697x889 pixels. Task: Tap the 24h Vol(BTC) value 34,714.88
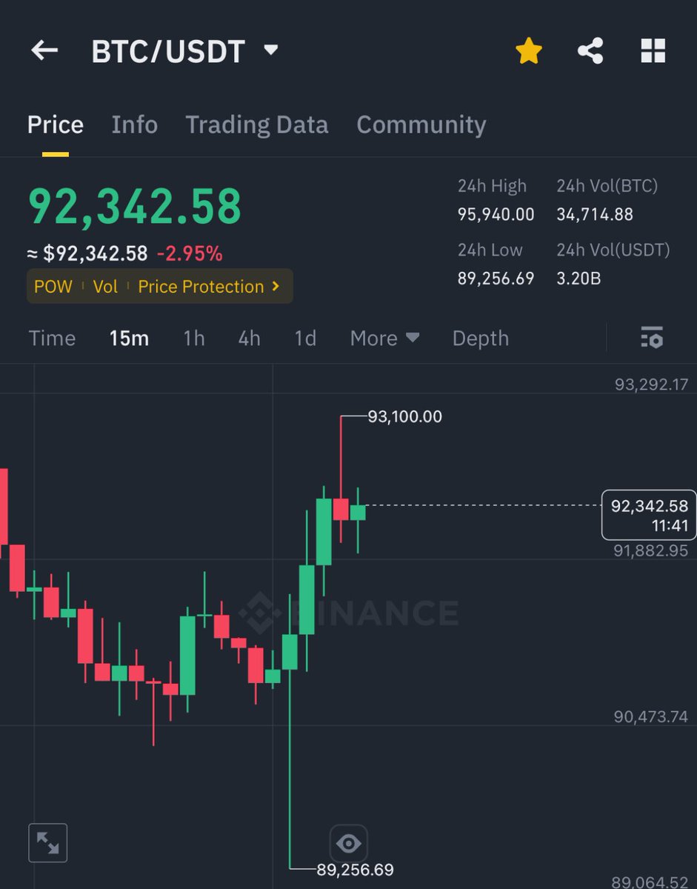coord(595,215)
